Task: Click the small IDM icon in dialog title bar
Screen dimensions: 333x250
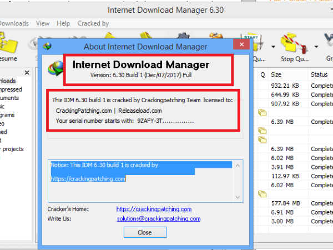Action: [47, 46]
